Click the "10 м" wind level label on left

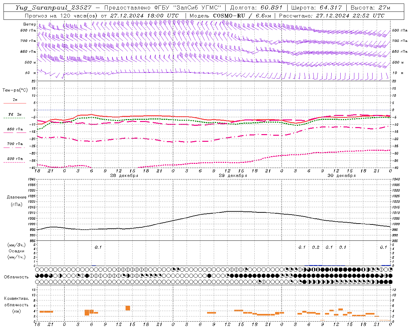[x=31, y=73]
